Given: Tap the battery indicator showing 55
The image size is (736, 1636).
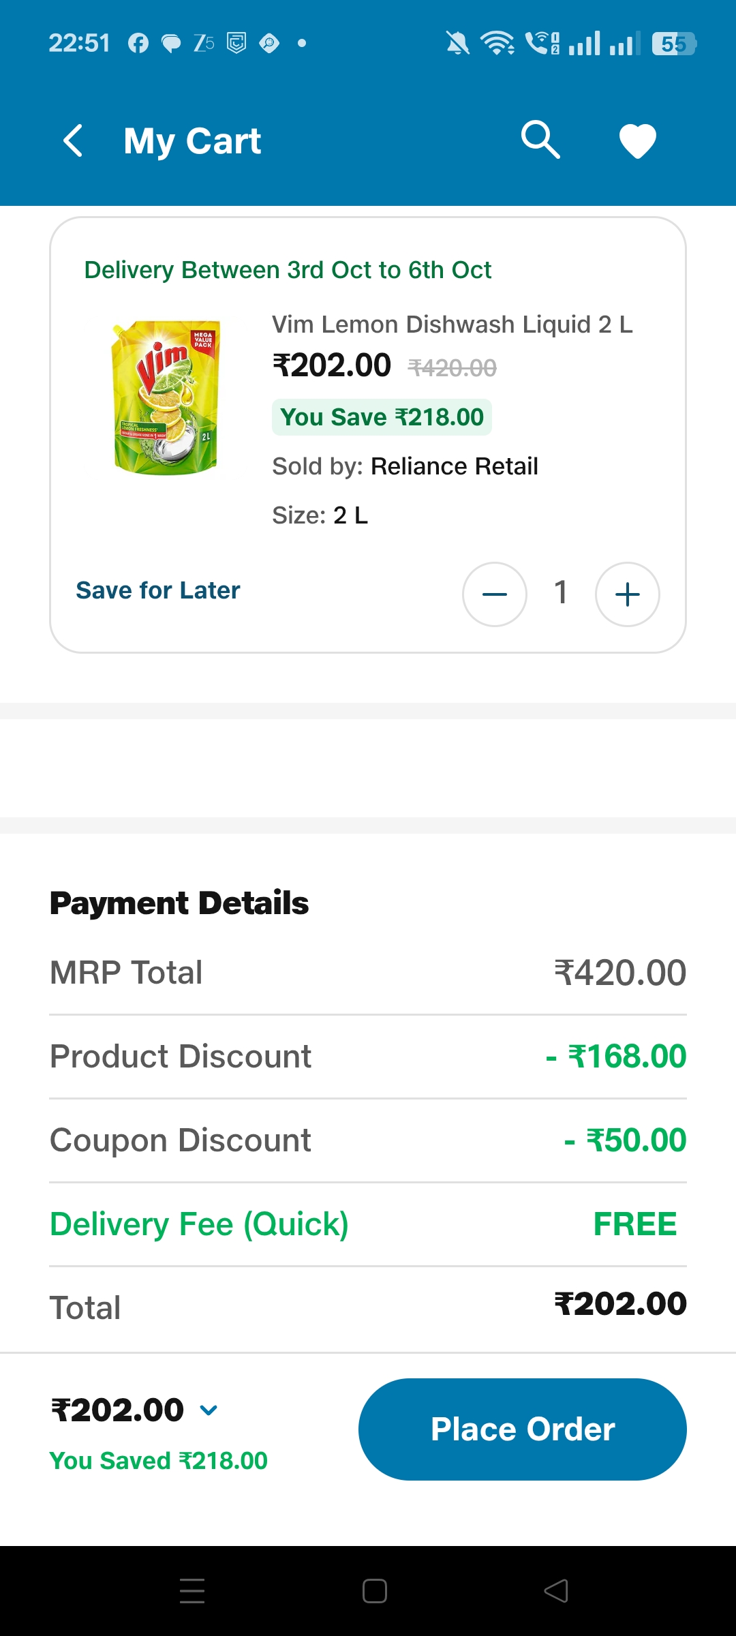Looking at the screenshot, I should pyautogui.click(x=673, y=44).
